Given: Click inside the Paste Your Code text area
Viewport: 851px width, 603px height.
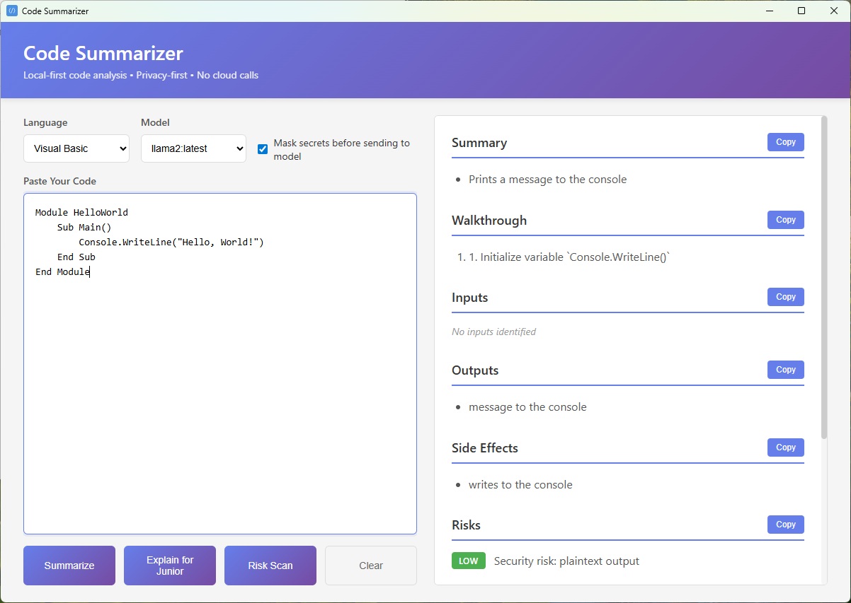Looking at the screenshot, I should coord(220,363).
